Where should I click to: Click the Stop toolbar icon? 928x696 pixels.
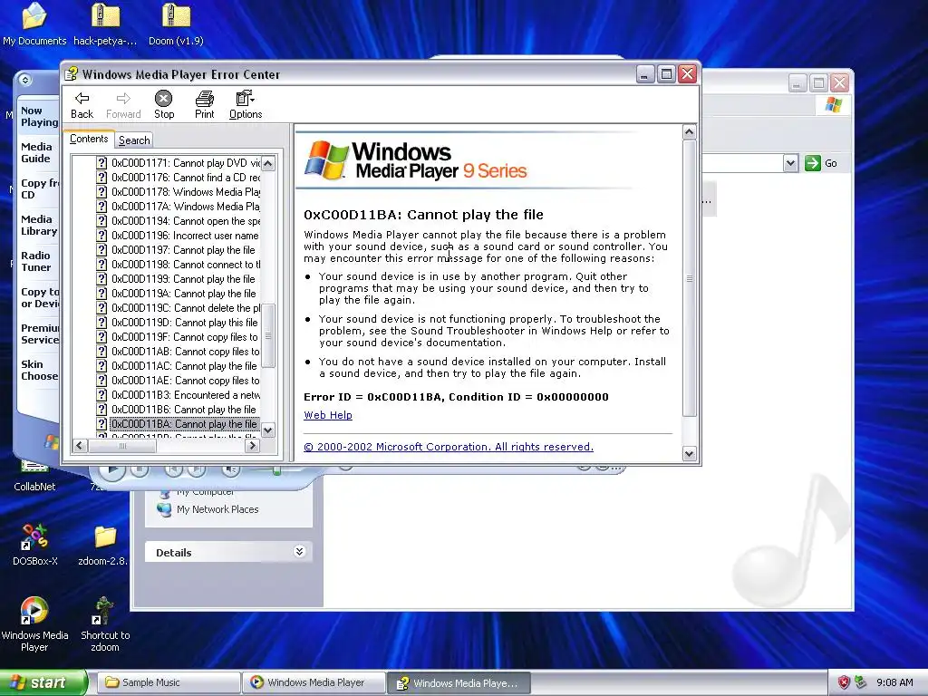[164, 105]
